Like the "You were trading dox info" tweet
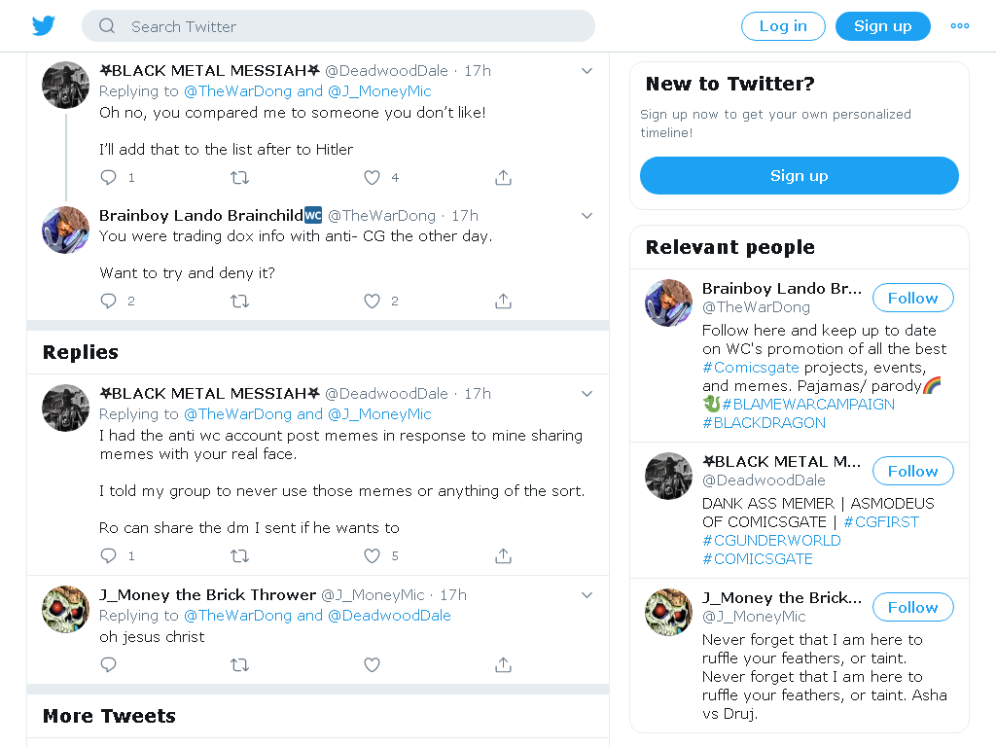 [x=372, y=302]
